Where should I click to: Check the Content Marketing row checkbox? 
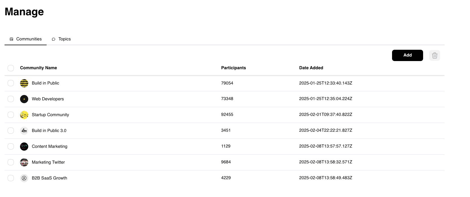(11, 146)
